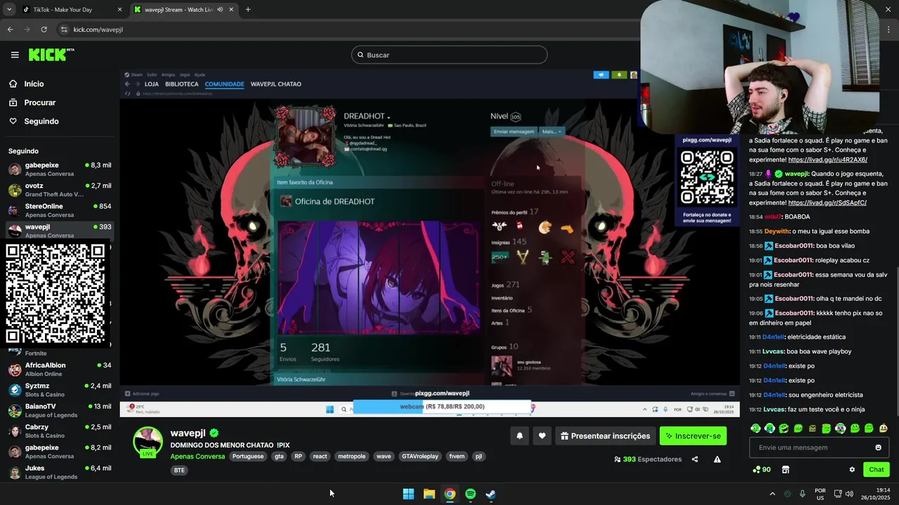Image resolution: width=899 pixels, height=505 pixels.
Task: Open Steam from taskbar
Action: point(491,494)
